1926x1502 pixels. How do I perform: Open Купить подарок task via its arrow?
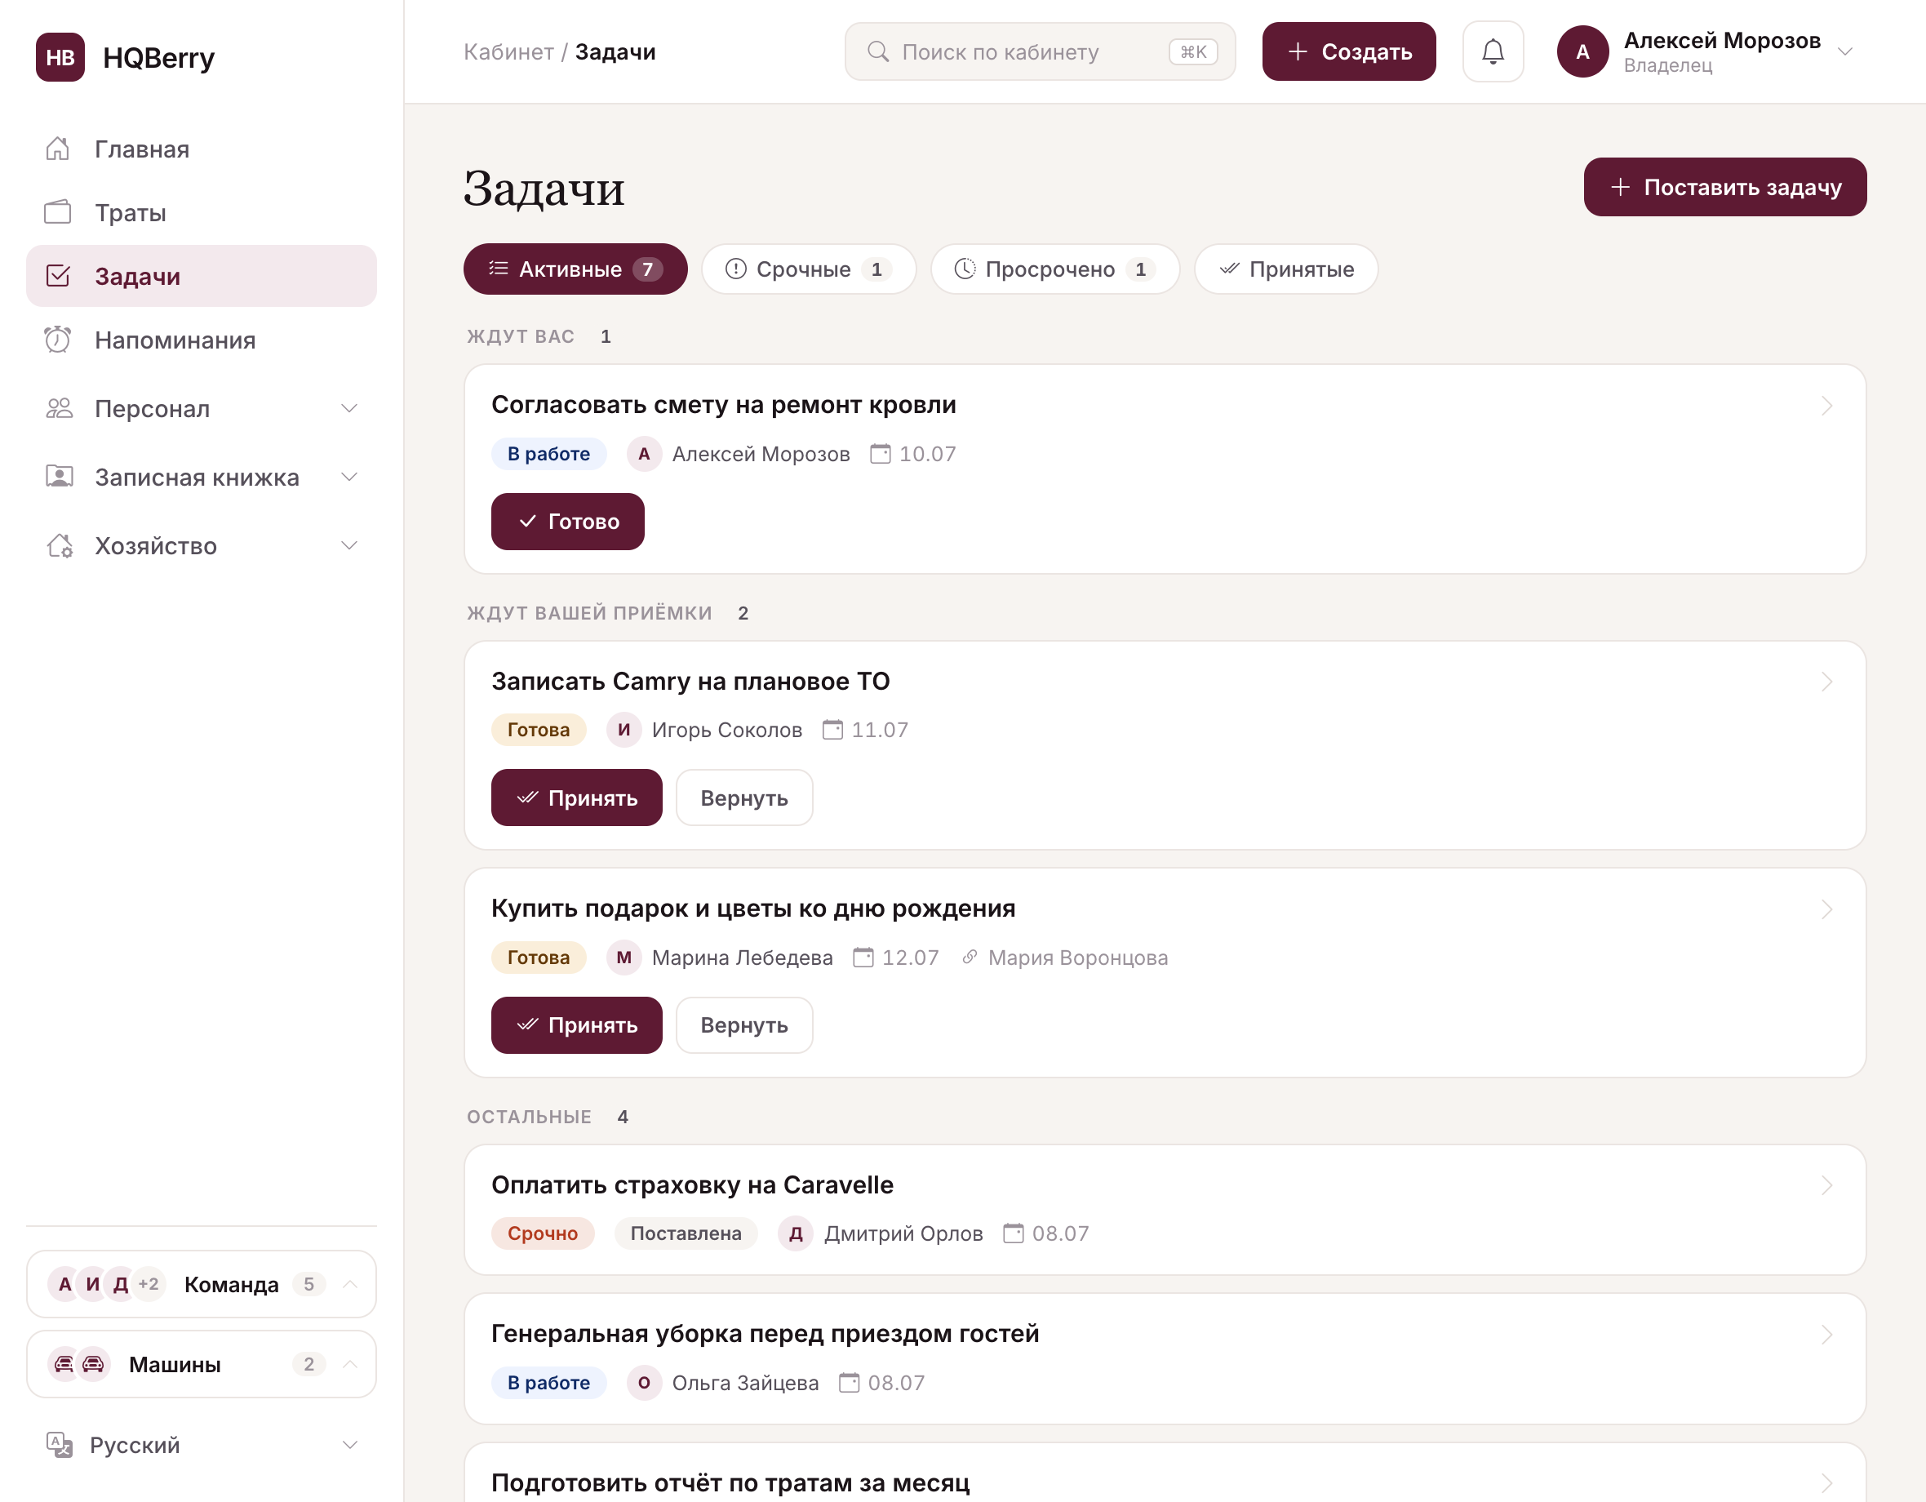[x=1826, y=909]
